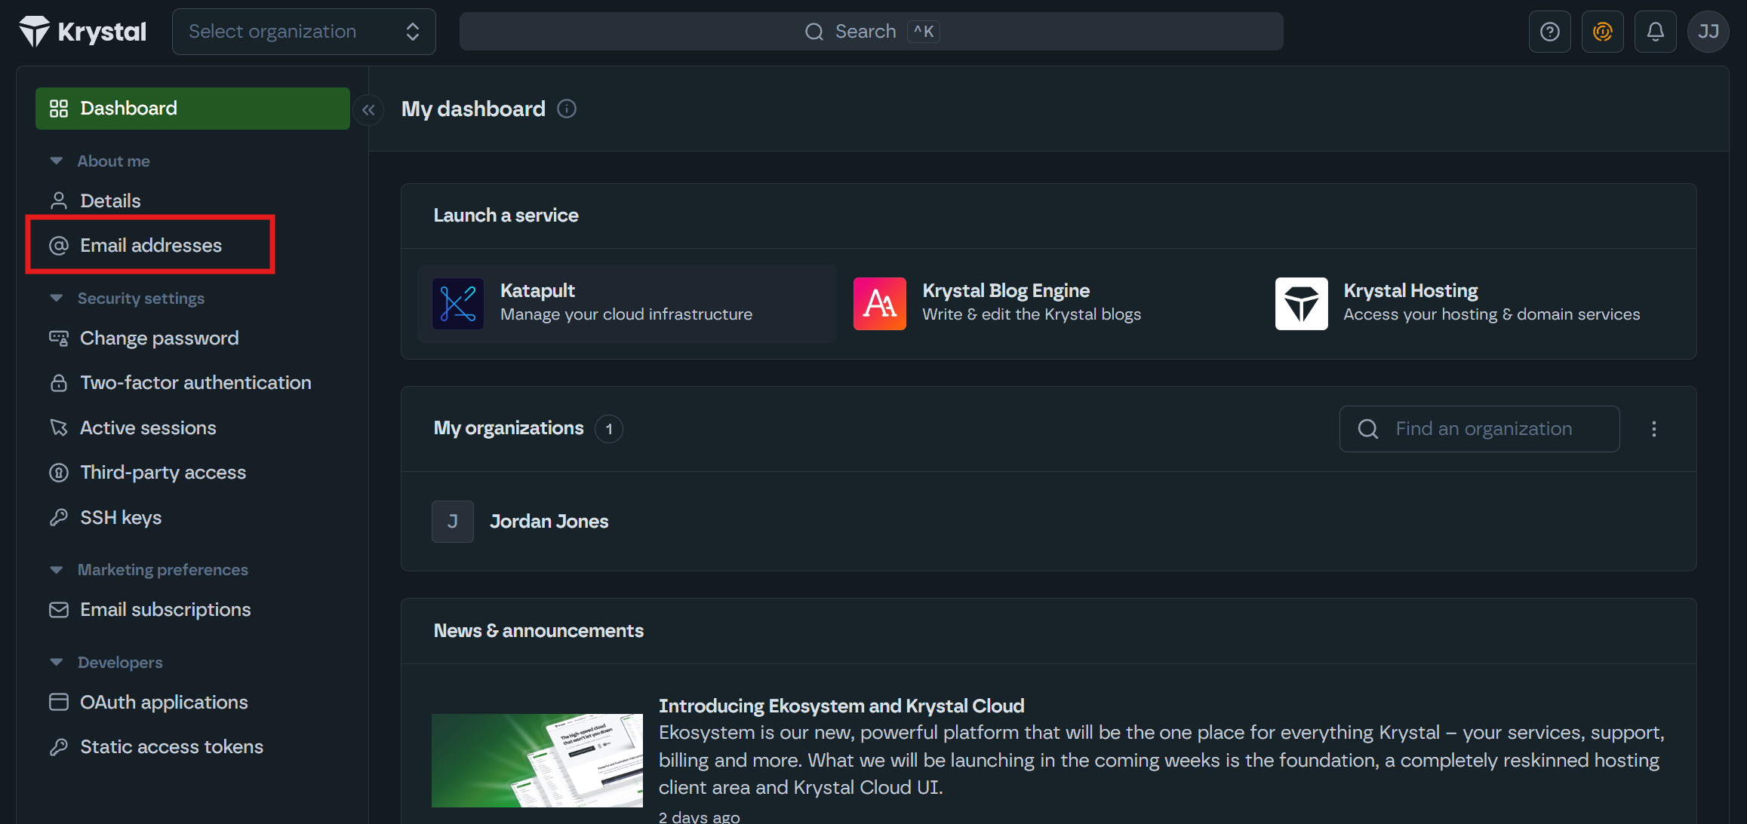
Task: Open the notifications bell
Action: [1655, 32]
